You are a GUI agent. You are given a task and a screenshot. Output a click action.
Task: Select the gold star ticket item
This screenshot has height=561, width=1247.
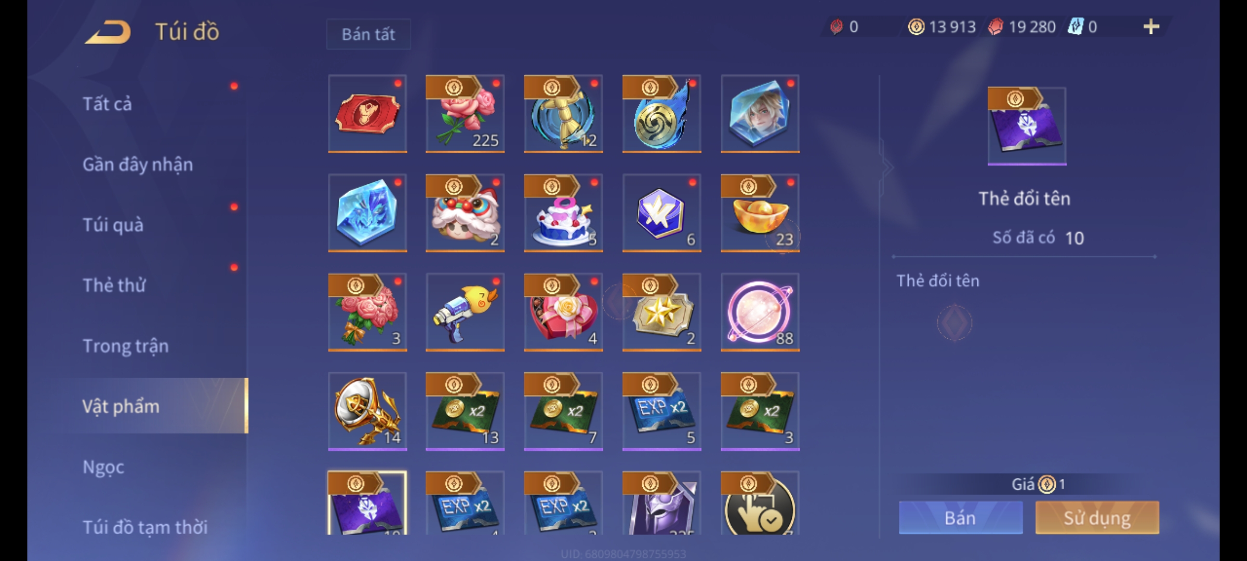point(662,312)
